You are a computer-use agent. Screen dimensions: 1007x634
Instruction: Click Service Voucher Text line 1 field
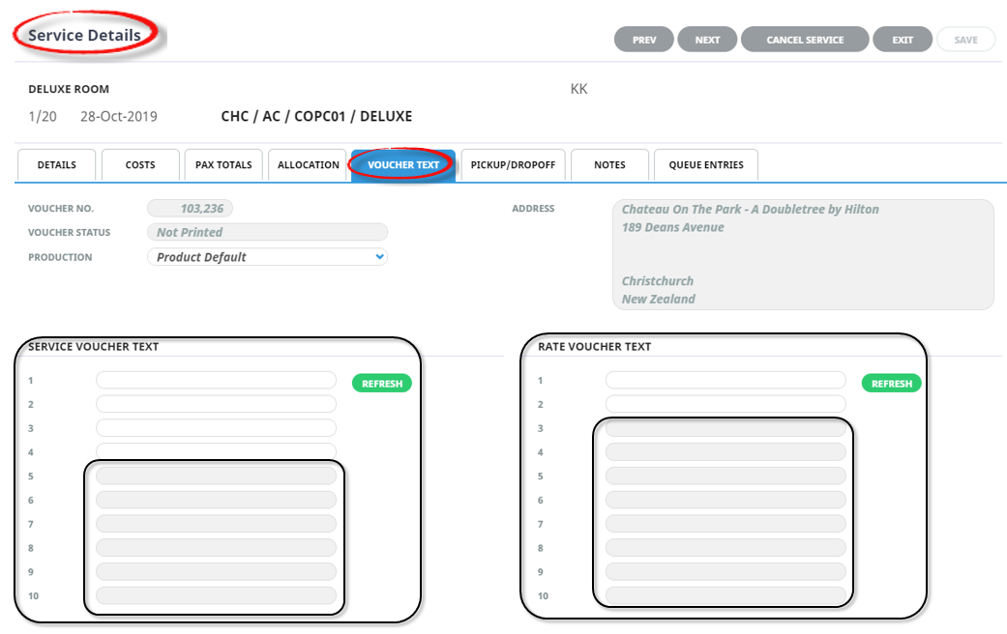click(216, 381)
